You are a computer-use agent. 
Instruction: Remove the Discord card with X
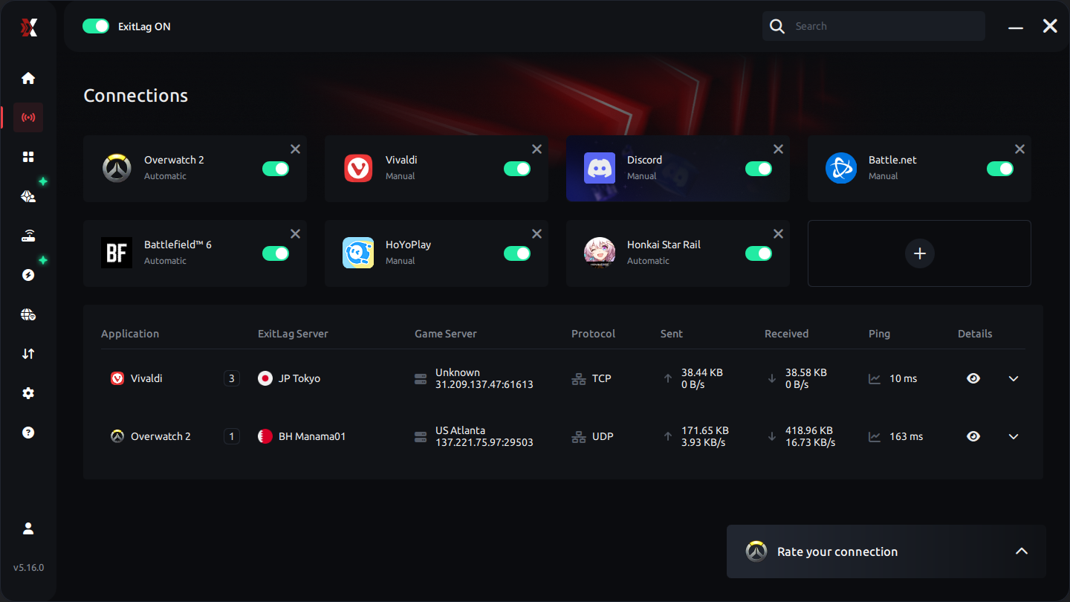778,149
